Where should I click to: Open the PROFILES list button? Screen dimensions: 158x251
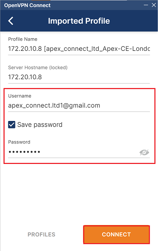(x=41, y=234)
